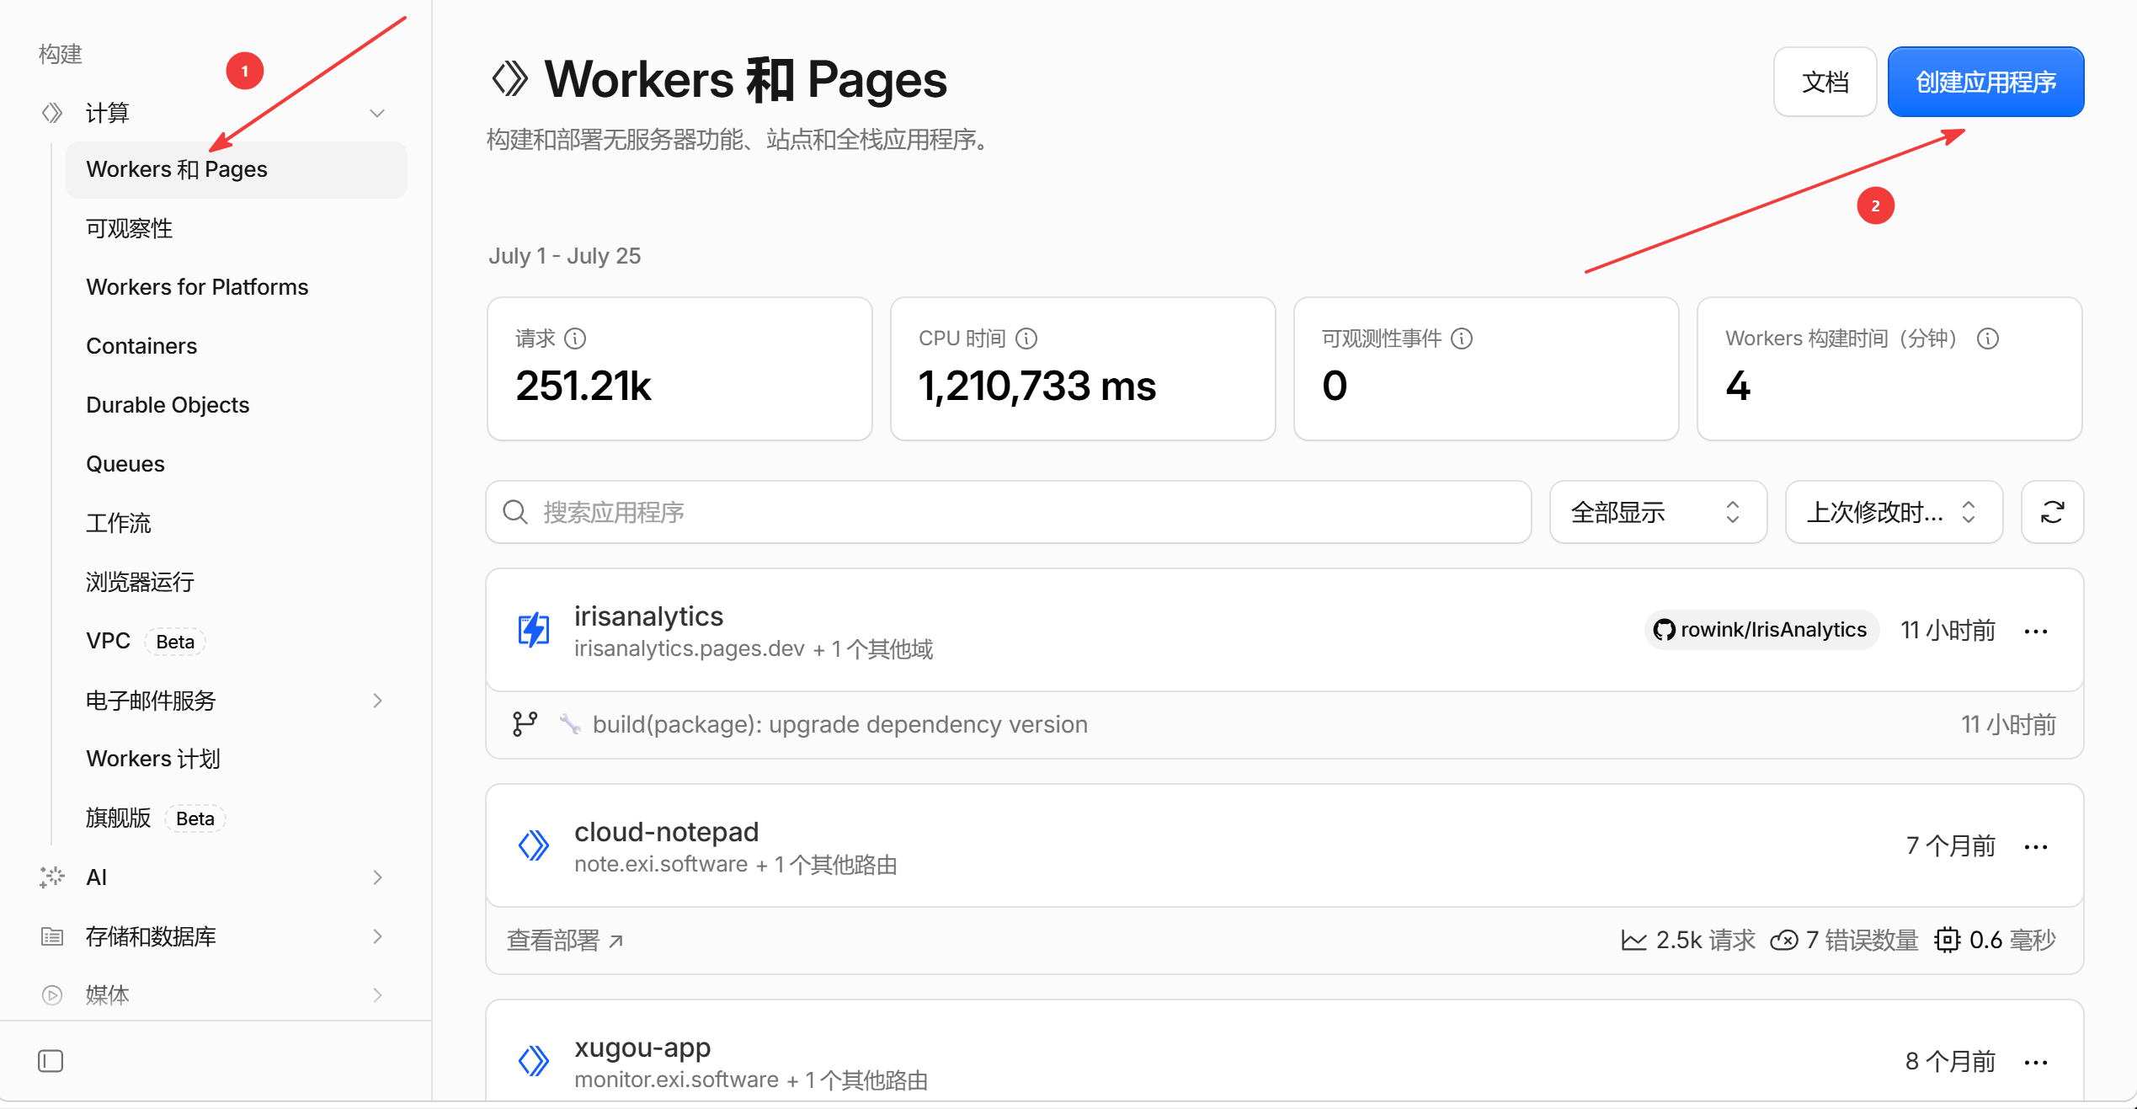Open Workers for Platforms

pos(197,287)
